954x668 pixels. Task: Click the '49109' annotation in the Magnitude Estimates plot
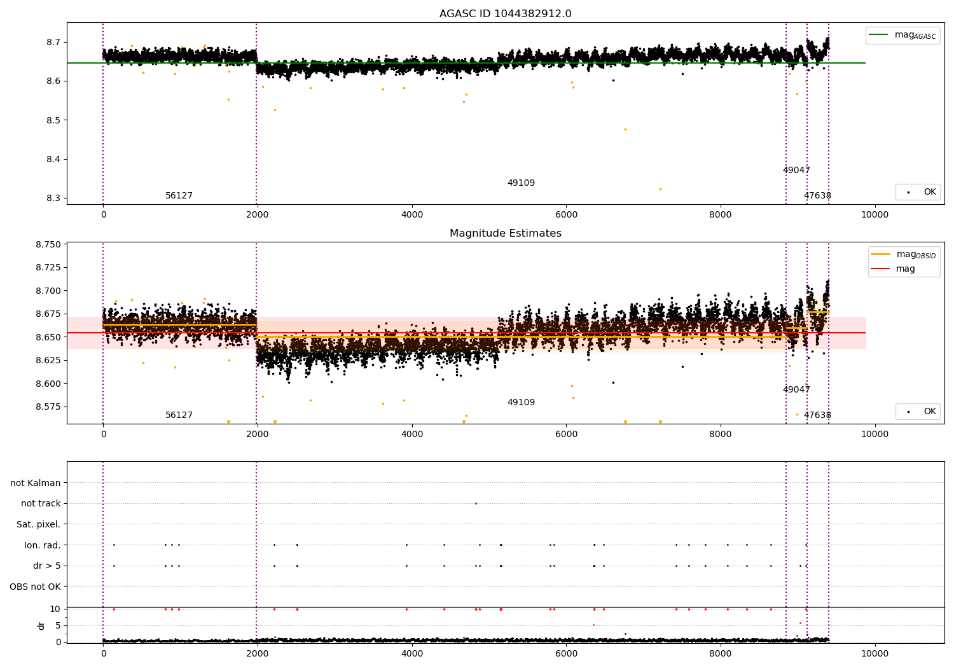pos(521,403)
